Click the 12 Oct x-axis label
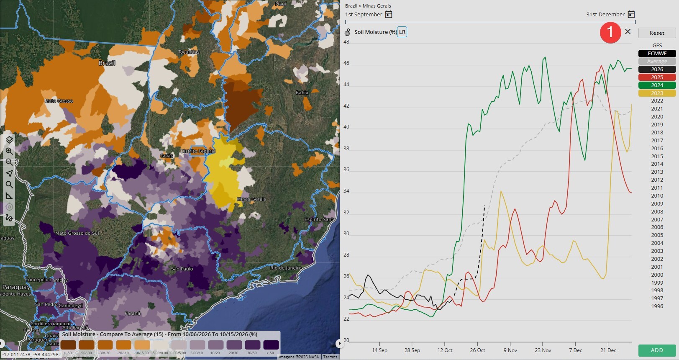 pyautogui.click(x=445, y=350)
